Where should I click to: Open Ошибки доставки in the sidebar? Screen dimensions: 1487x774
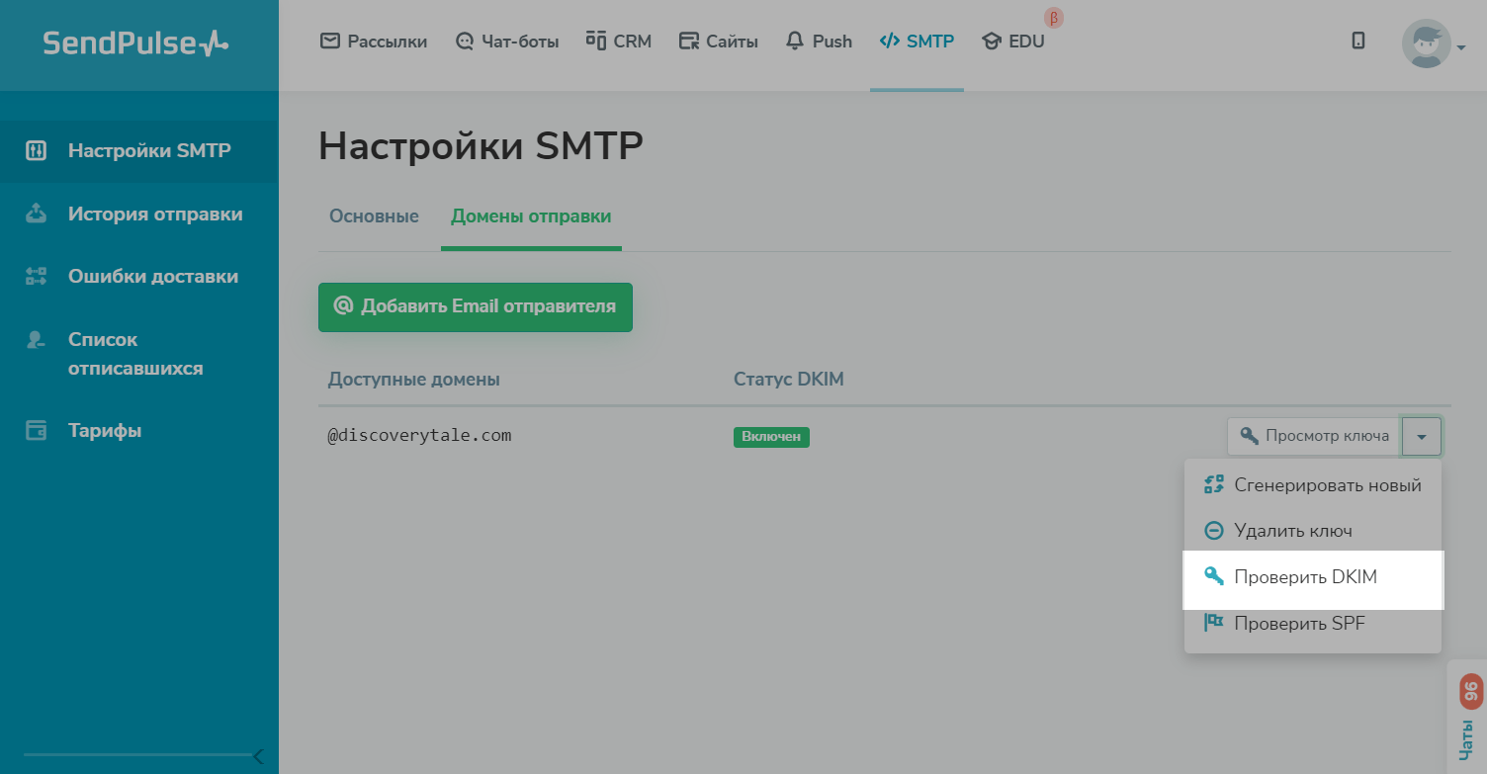[139, 276]
